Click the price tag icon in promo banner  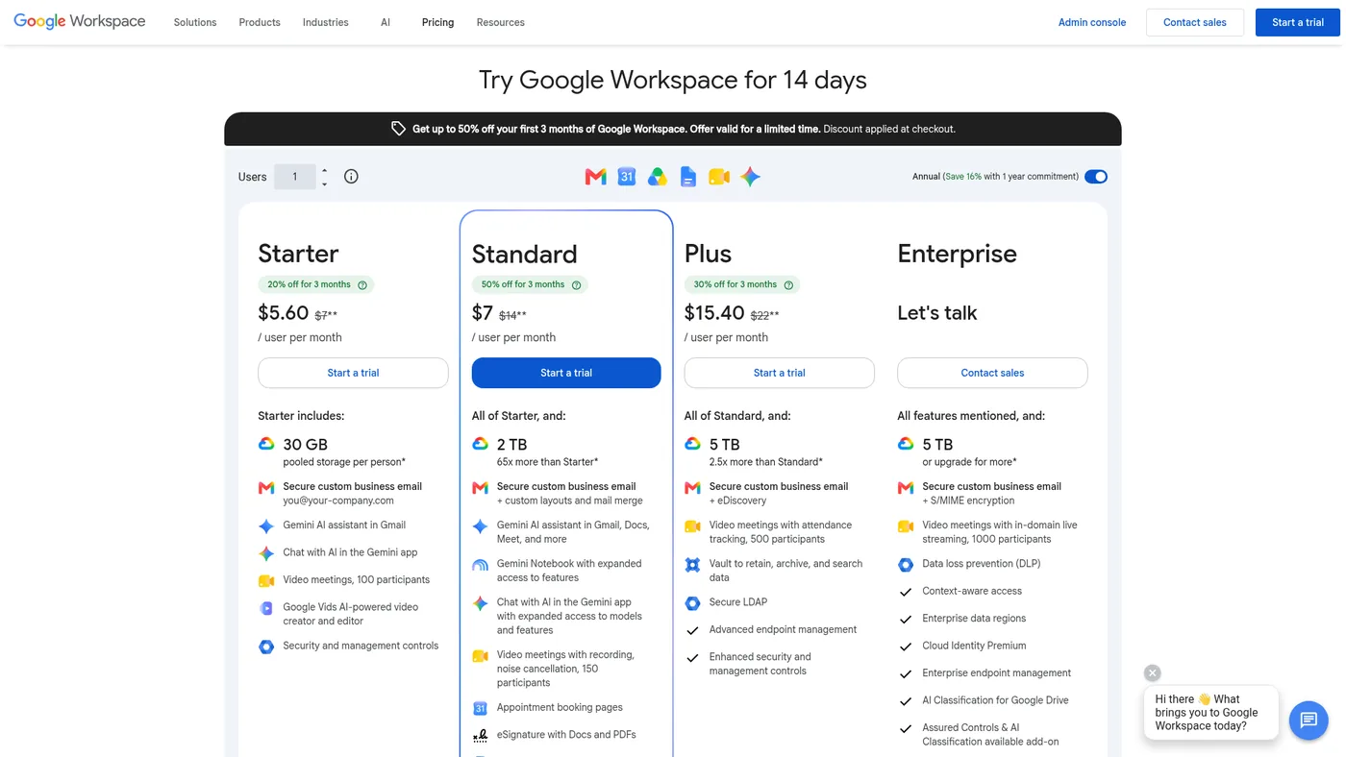pyautogui.click(x=398, y=129)
